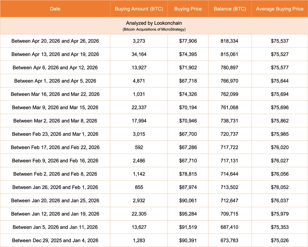Screen dimensions: 308x247
Task: Select the Apr 20 – Apr 26, 2026 date row
Action: (x=55, y=41)
